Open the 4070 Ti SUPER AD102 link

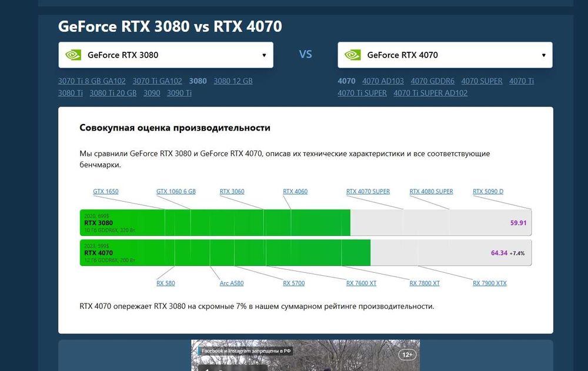(x=430, y=93)
